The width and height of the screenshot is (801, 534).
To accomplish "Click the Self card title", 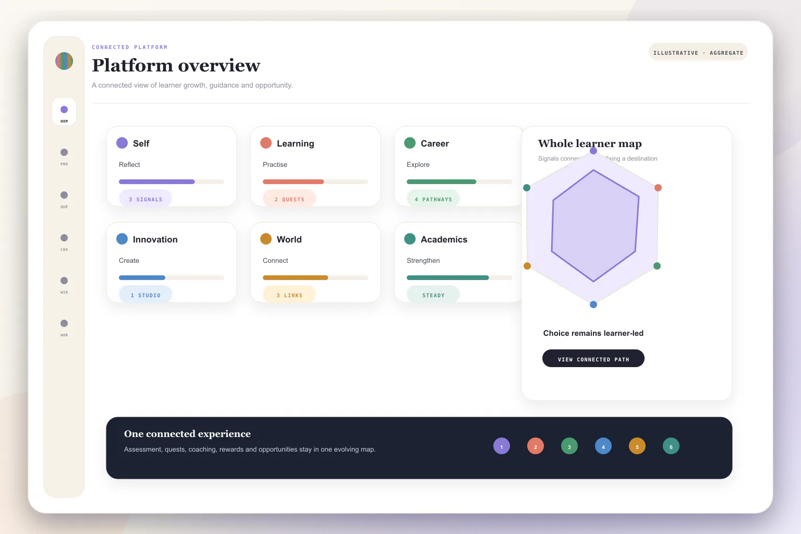I will tap(141, 143).
